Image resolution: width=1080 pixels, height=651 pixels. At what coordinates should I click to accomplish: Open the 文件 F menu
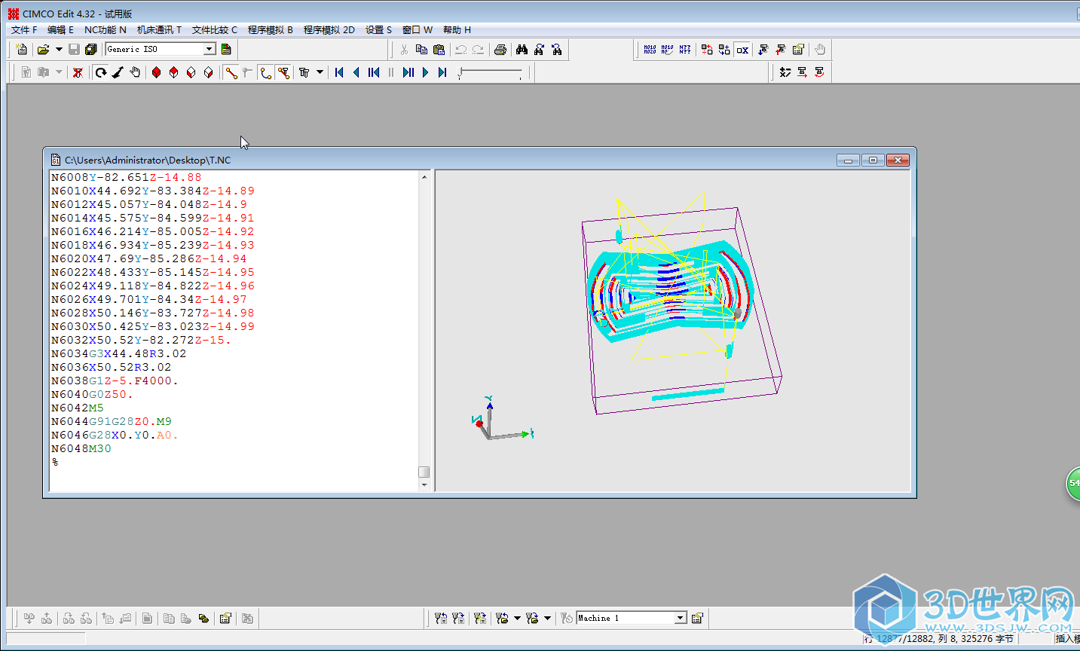24,30
